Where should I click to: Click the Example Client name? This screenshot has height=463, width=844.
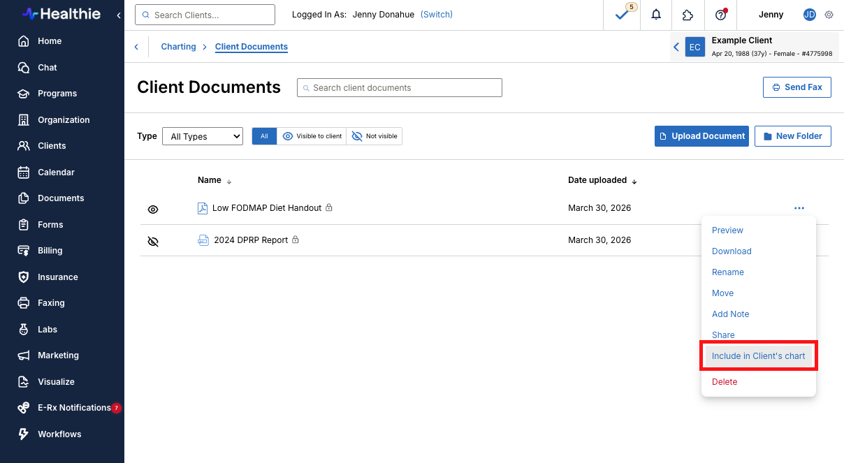point(742,41)
